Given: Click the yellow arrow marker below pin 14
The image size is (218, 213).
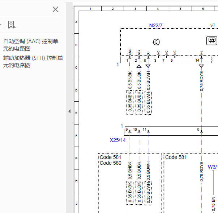Looking at the screenshot, I should point(201,66).
